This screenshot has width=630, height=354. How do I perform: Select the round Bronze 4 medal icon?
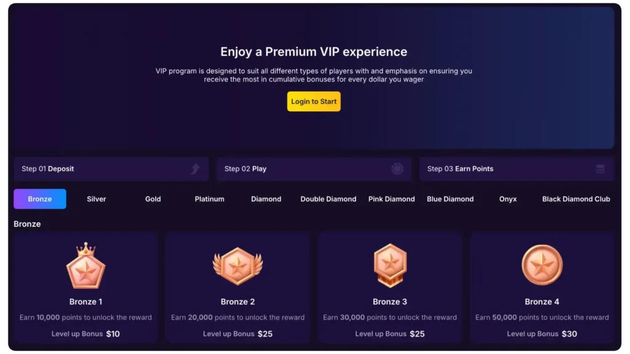[x=541, y=264]
